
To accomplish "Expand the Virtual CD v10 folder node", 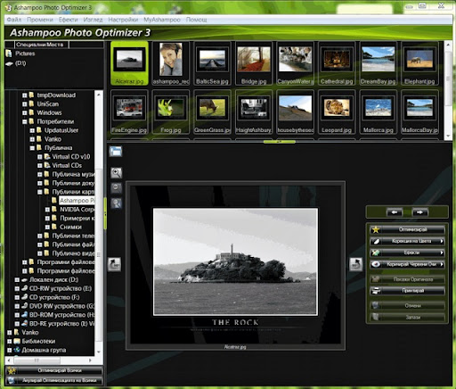I will point(40,157).
